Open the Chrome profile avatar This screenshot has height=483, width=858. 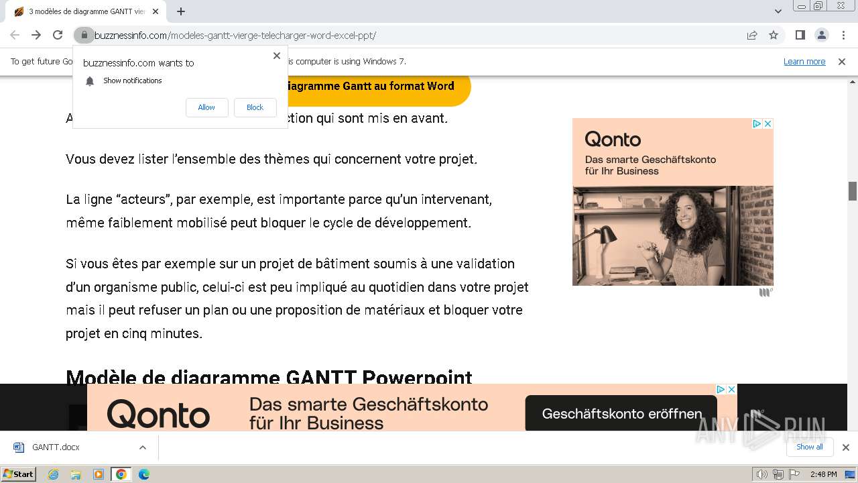[821, 35]
